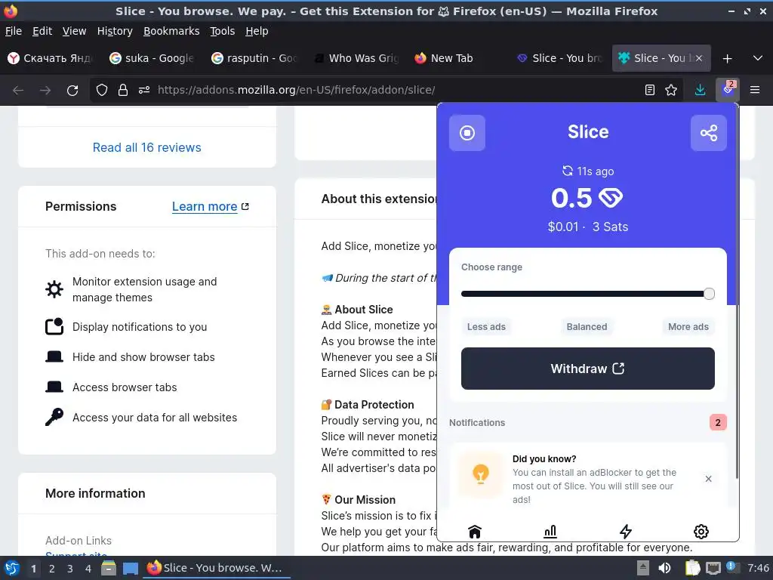Click the tracking protection shield icon

point(102,90)
